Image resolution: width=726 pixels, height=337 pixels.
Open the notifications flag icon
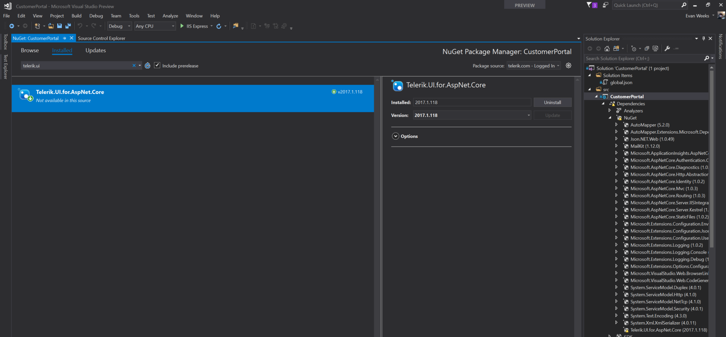click(589, 5)
